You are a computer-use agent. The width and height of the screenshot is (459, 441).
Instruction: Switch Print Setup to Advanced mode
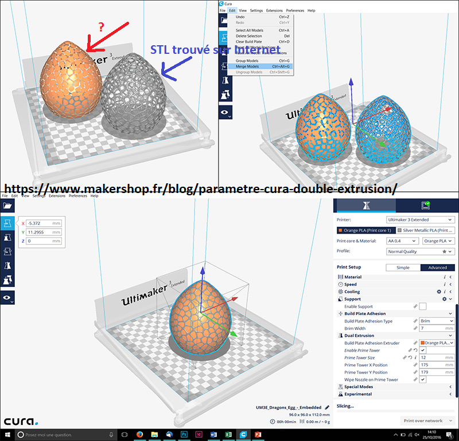point(437,267)
